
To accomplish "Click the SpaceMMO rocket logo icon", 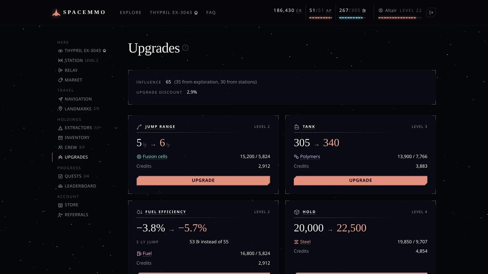I will 56,12.
